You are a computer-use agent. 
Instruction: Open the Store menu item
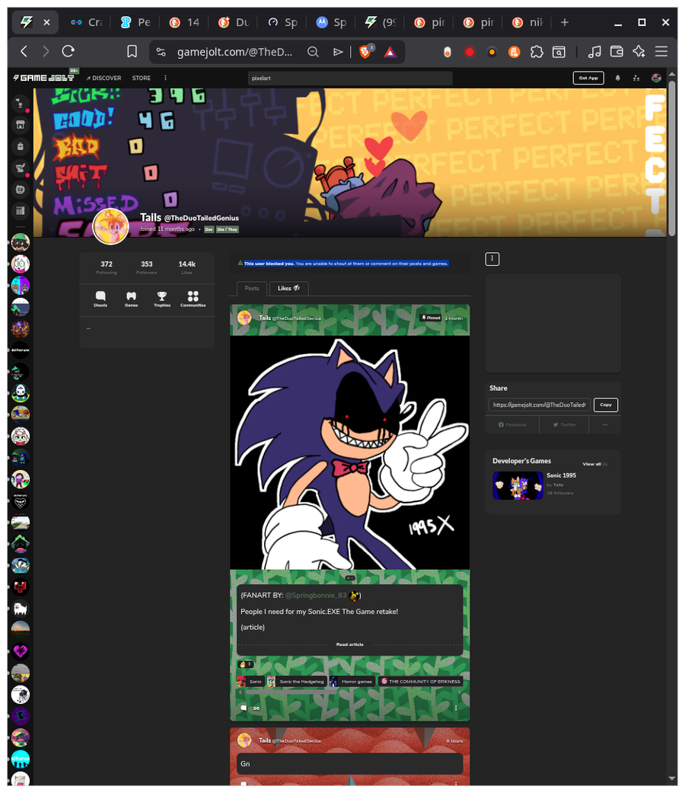tap(142, 78)
